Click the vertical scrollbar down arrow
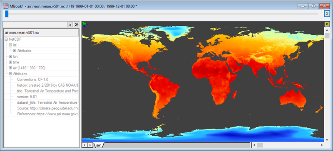 pos(327,139)
